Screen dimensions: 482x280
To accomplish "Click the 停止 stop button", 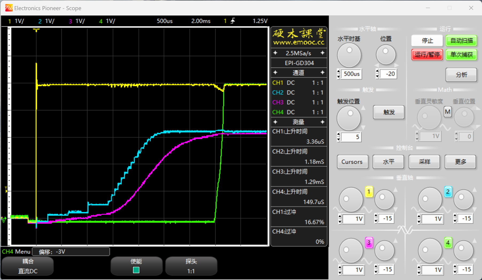I will [x=427, y=41].
